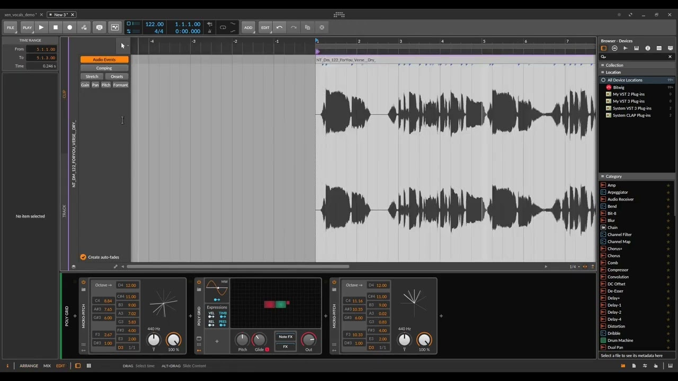Viewport: 678px width, 381px height.
Task: Toggle the Create auto-fades checkbox
Action: (x=83, y=257)
